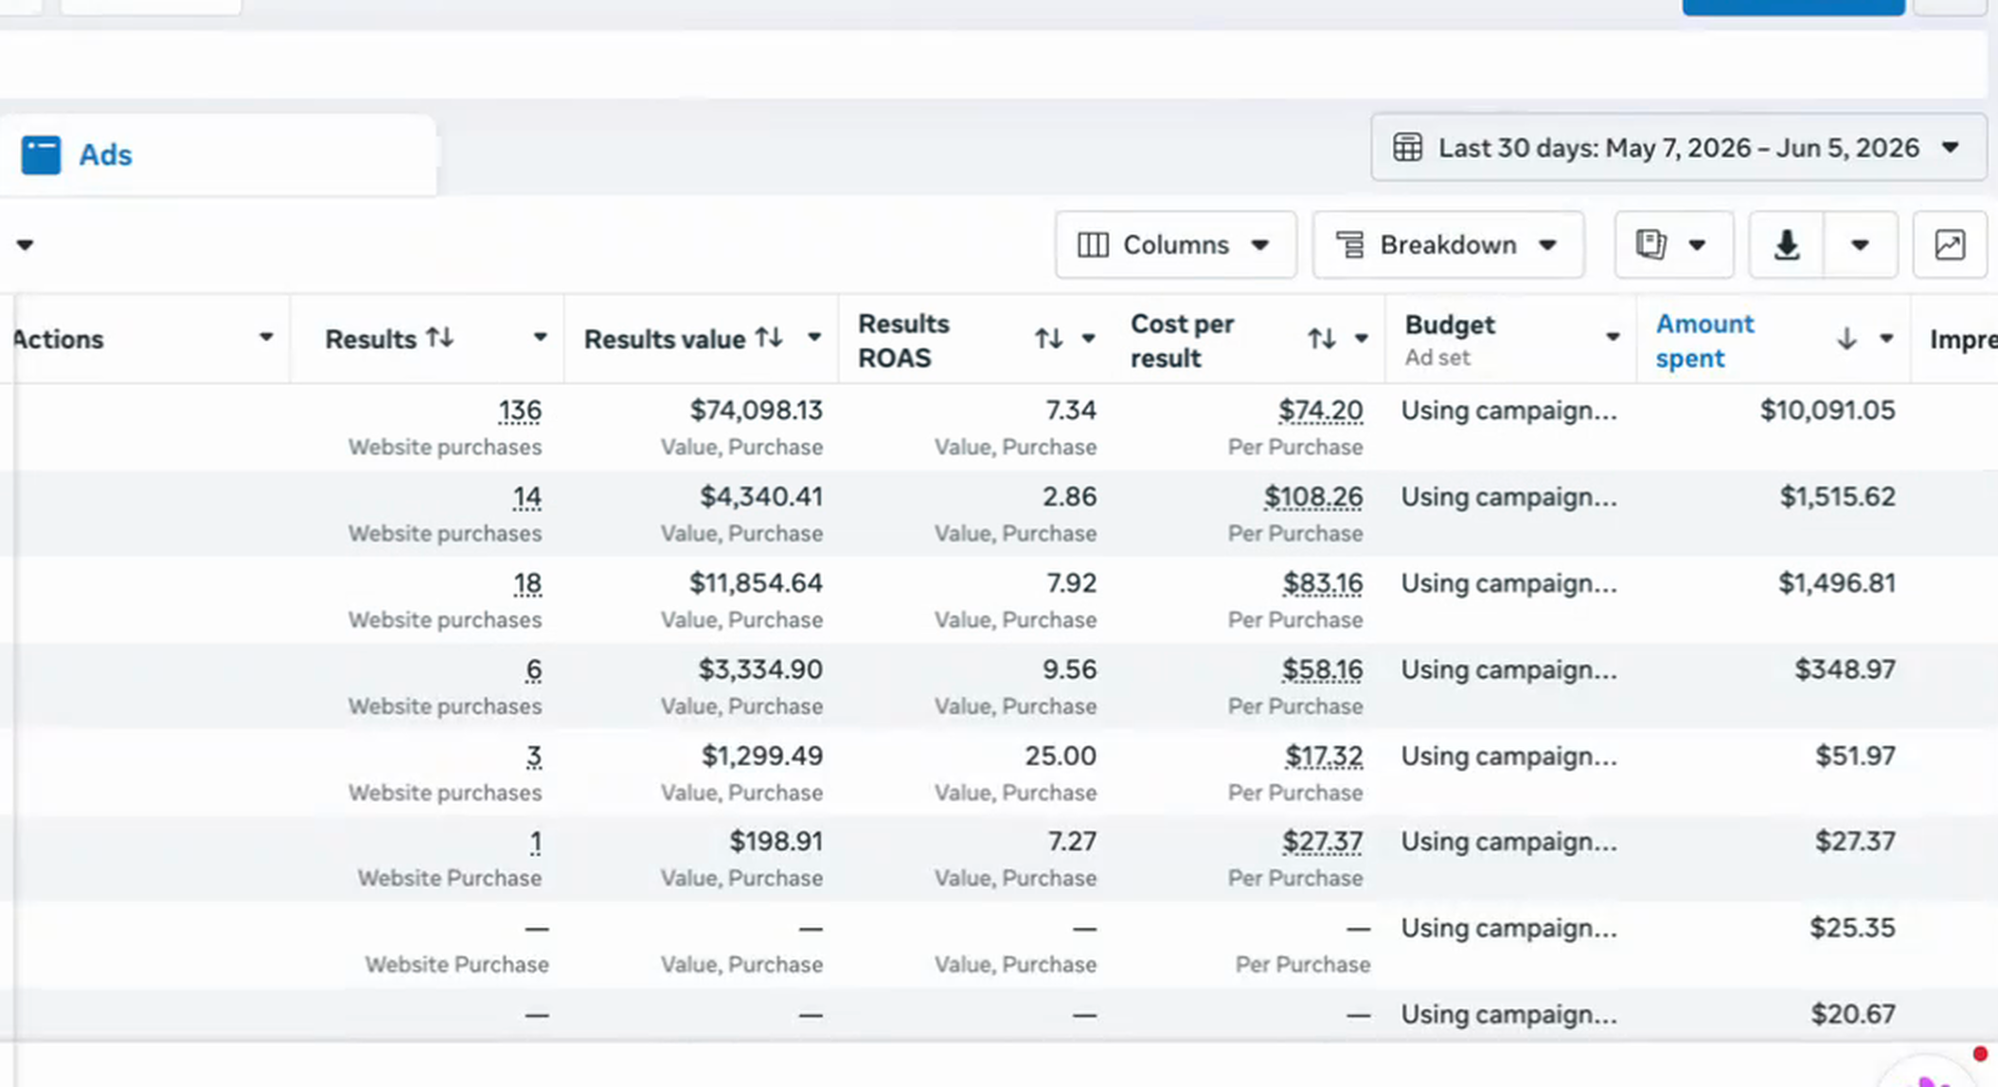Click the $74.20 cost per purchase

click(x=1320, y=410)
